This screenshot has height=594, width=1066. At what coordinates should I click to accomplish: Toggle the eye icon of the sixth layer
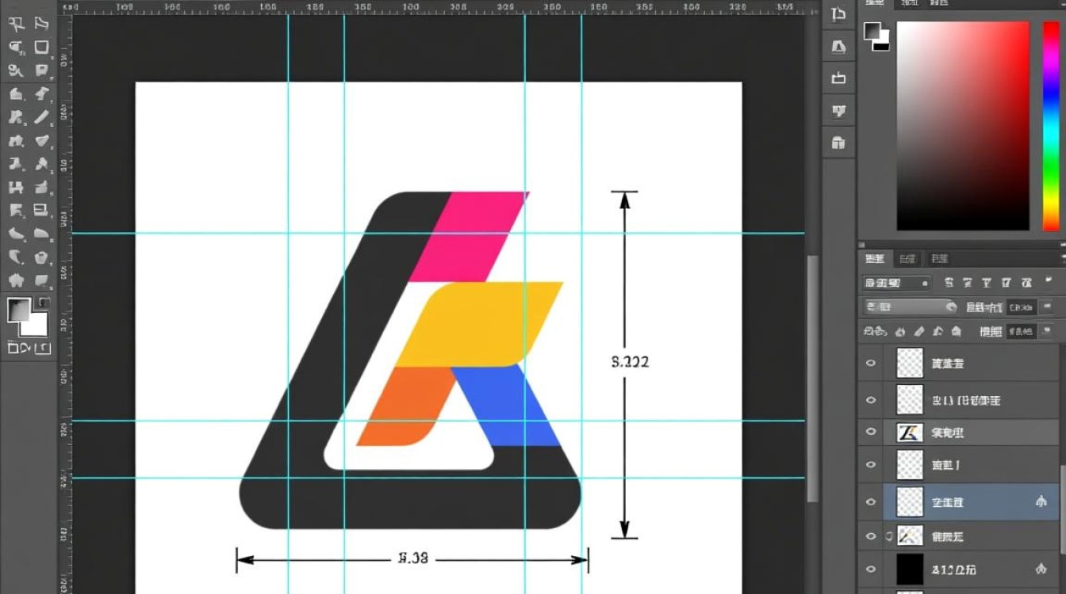871,536
